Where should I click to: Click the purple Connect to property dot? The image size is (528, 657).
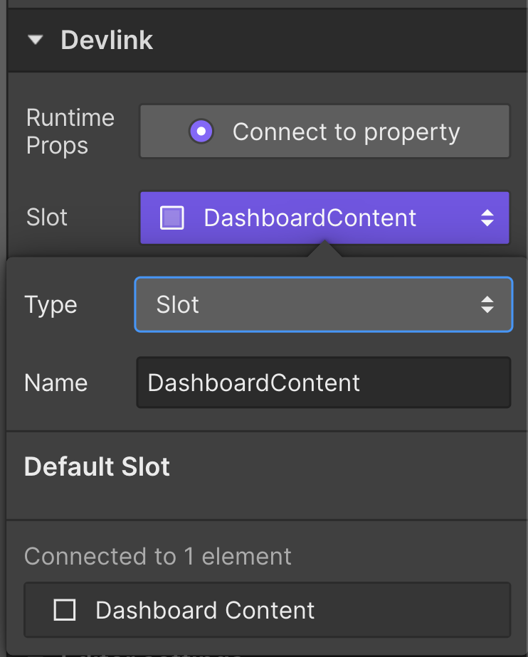[201, 131]
